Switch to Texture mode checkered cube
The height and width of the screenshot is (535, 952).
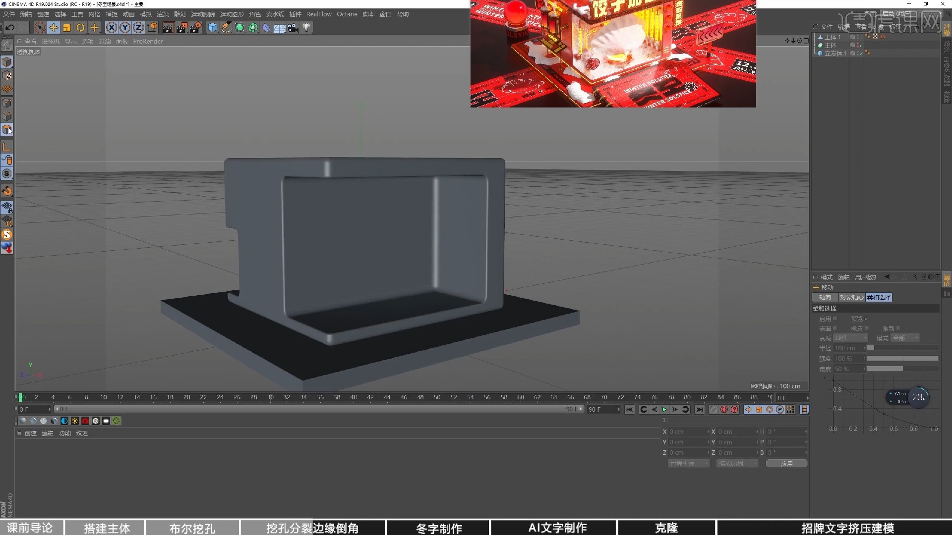[7, 76]
